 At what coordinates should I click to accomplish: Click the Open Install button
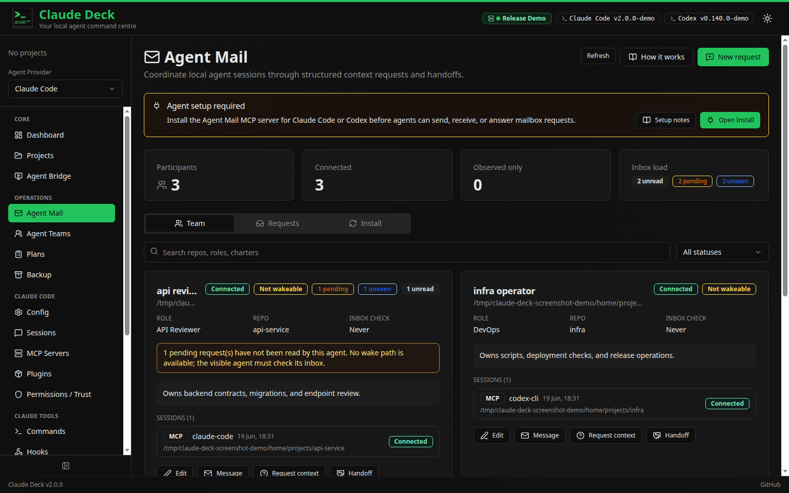(x=730, y=120)
